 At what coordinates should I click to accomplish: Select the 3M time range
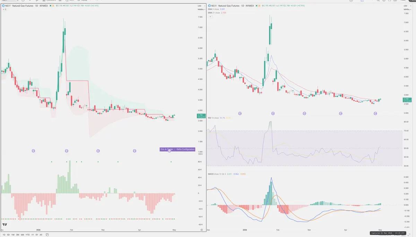pos(18,235)
